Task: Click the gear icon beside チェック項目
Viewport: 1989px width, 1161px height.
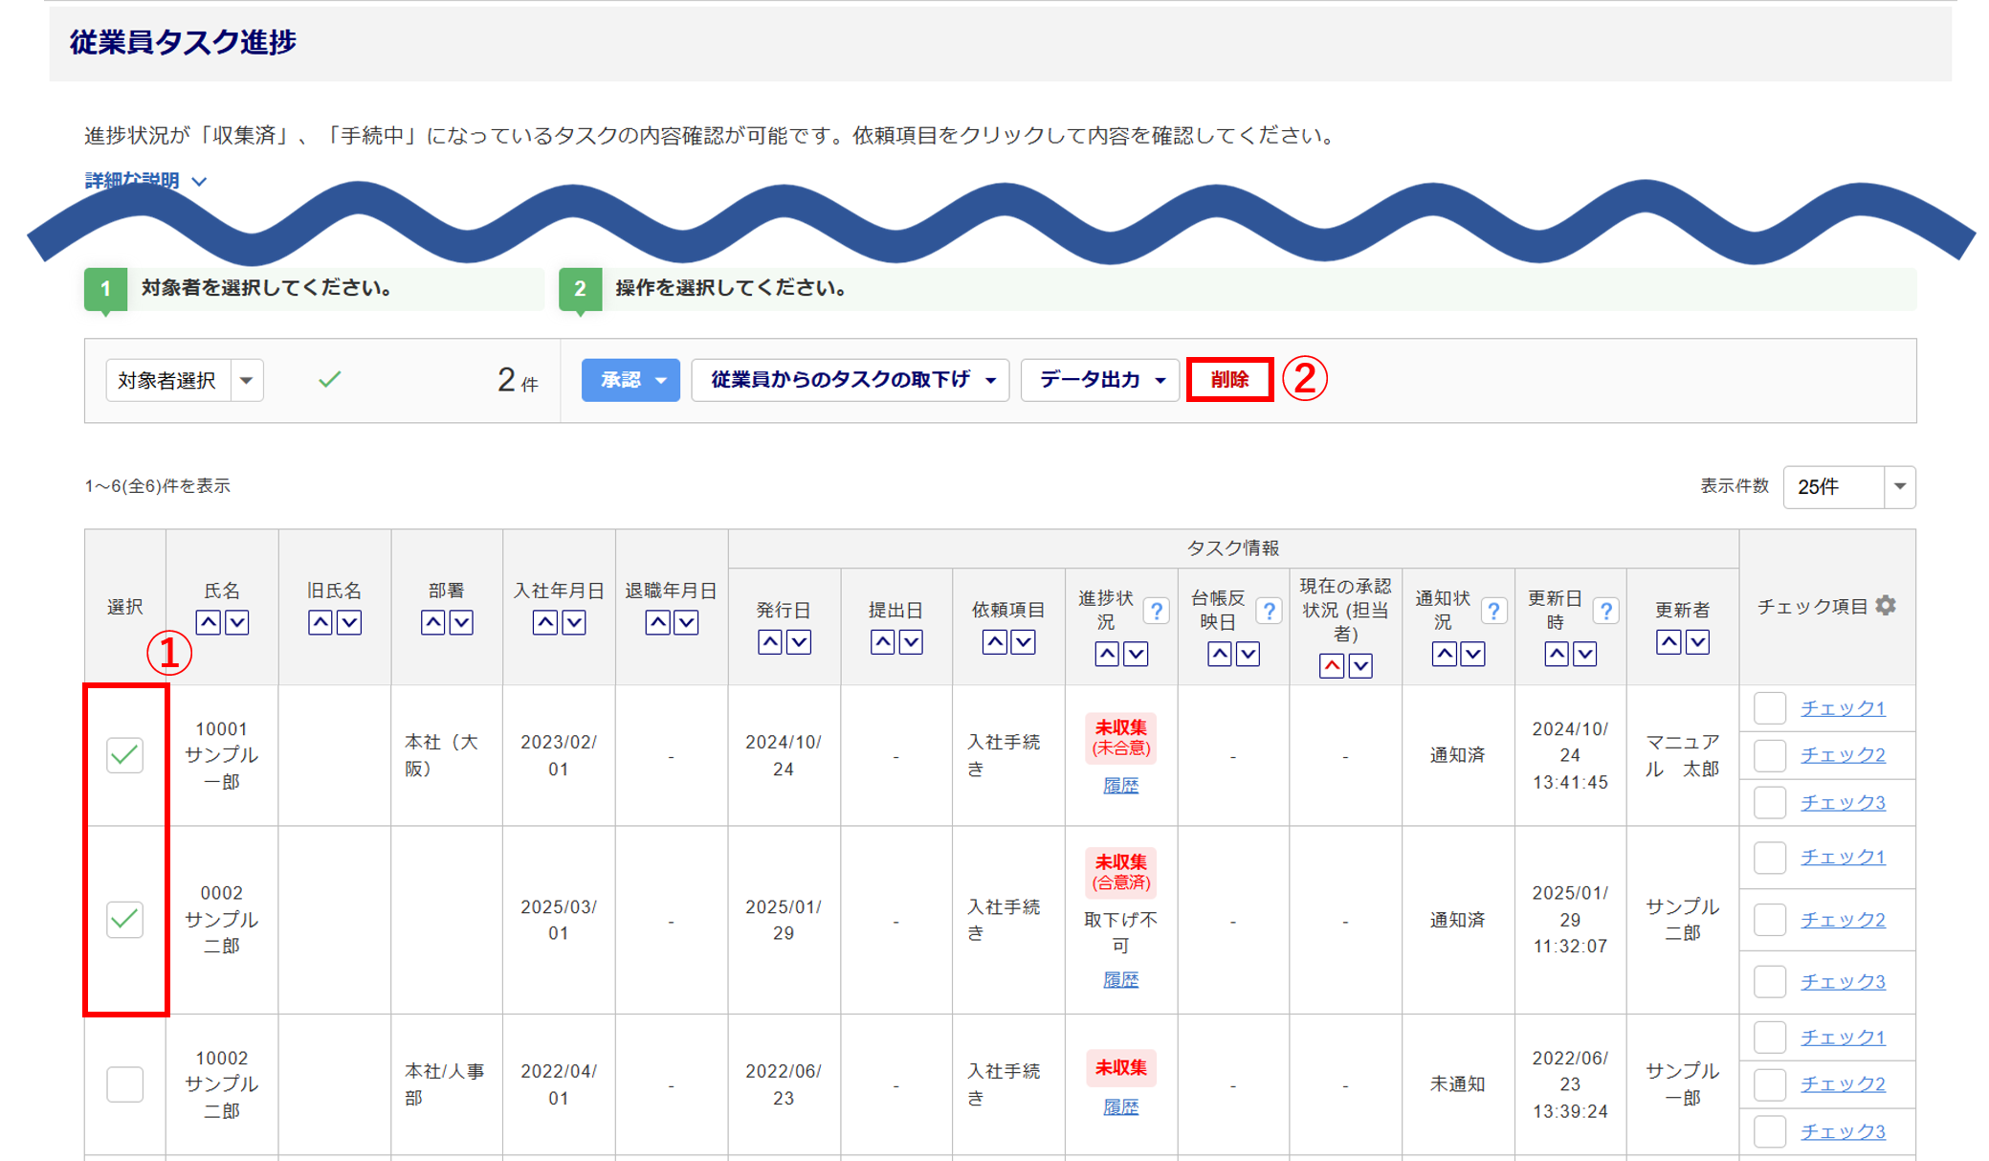Action: tap(1886, 606)
